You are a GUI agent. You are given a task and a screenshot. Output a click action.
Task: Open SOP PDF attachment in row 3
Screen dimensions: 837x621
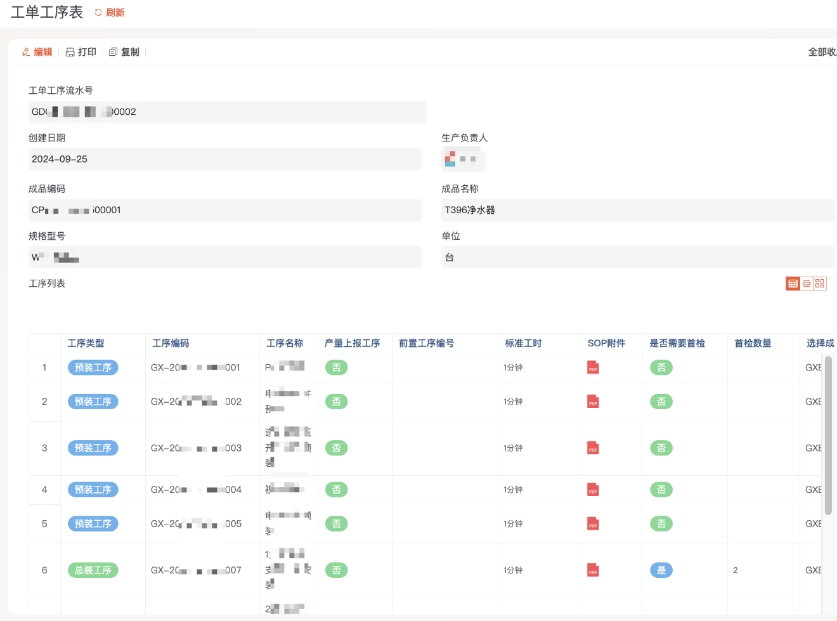(x=593, y=448)
